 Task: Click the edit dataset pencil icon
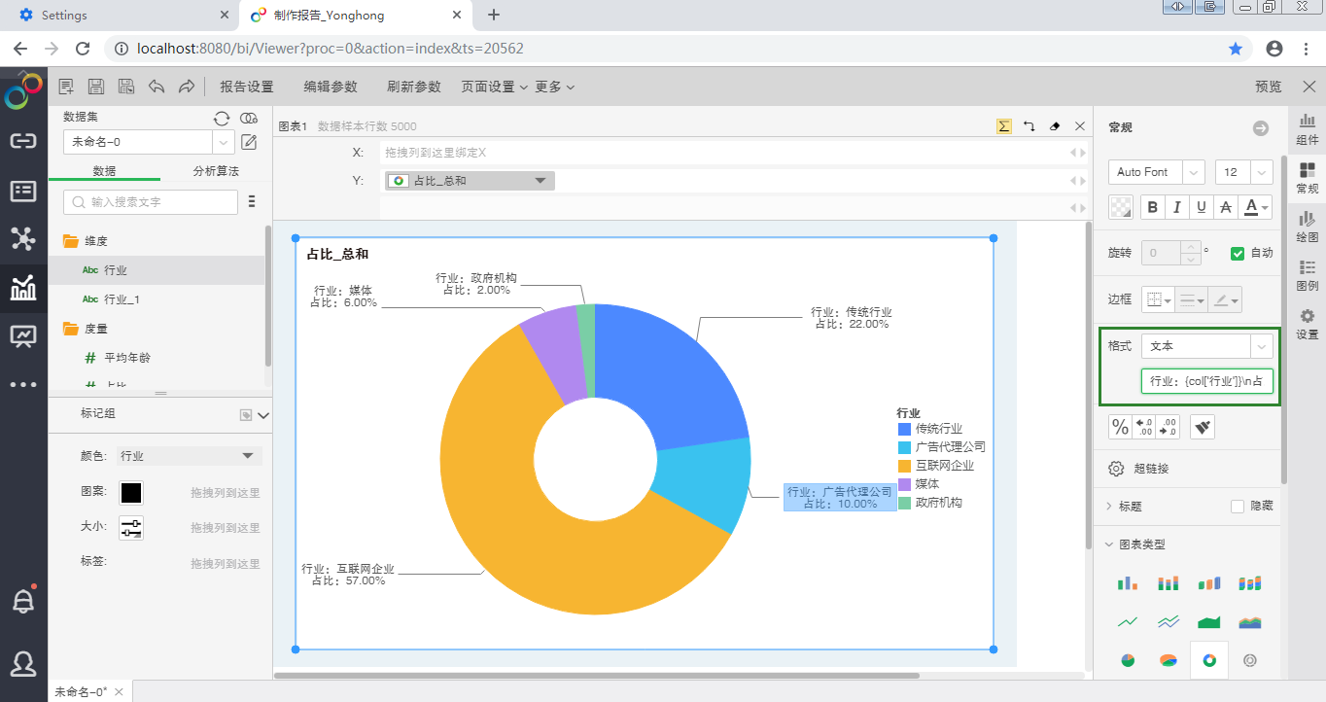click(249, 142)
